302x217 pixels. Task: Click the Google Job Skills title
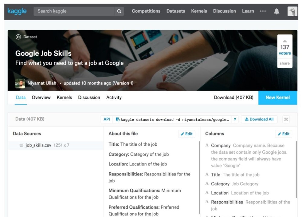[43, 53]
